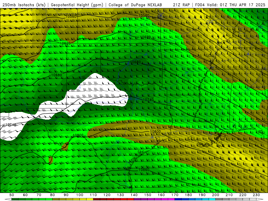The width and height of the screenshot is (268, 201).
Task: Click the '250mb Isotachs (kts)' title text
Action: [24, 5]
